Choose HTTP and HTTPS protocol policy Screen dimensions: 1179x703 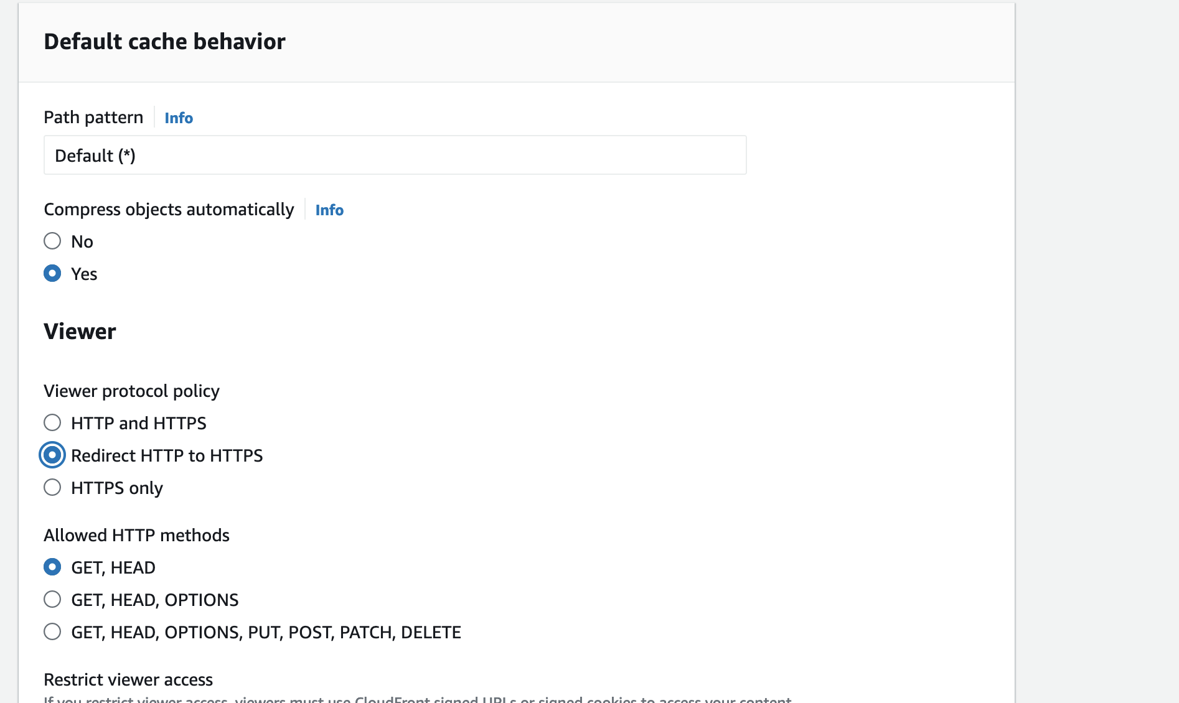point(52,423)
